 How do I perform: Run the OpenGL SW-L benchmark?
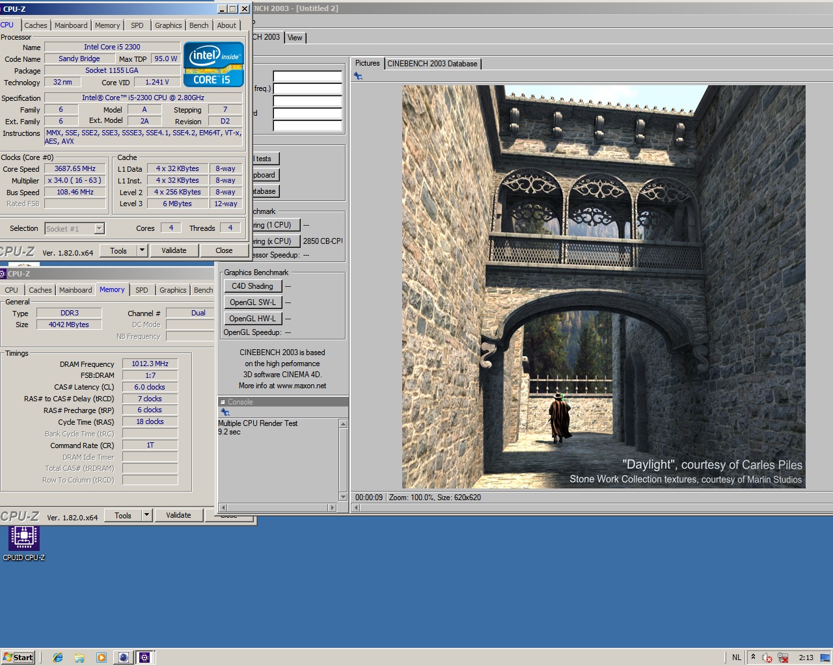point(253,302)
